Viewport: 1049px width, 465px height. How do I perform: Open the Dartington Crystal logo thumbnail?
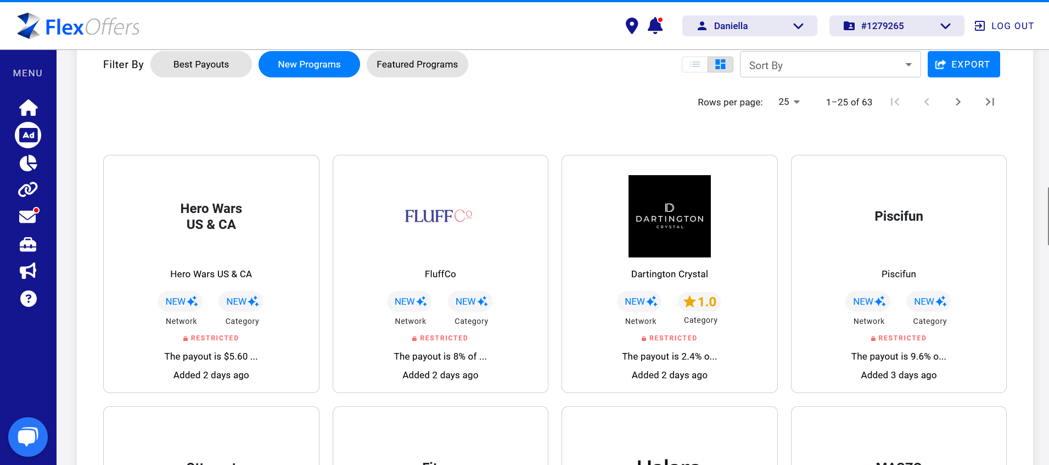[x=669, y=216]
